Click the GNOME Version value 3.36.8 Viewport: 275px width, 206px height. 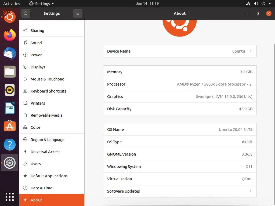coord(247,154)
